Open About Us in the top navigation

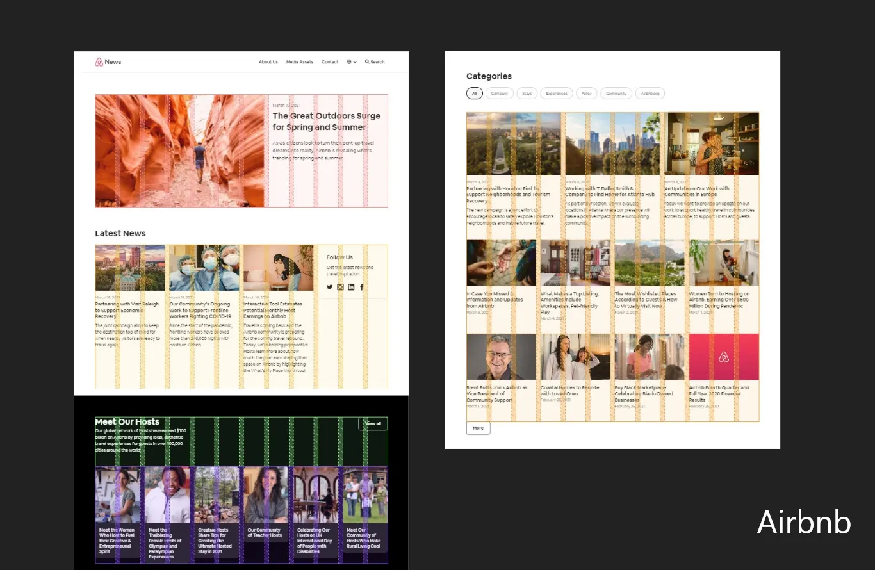[x=268, y=62]
